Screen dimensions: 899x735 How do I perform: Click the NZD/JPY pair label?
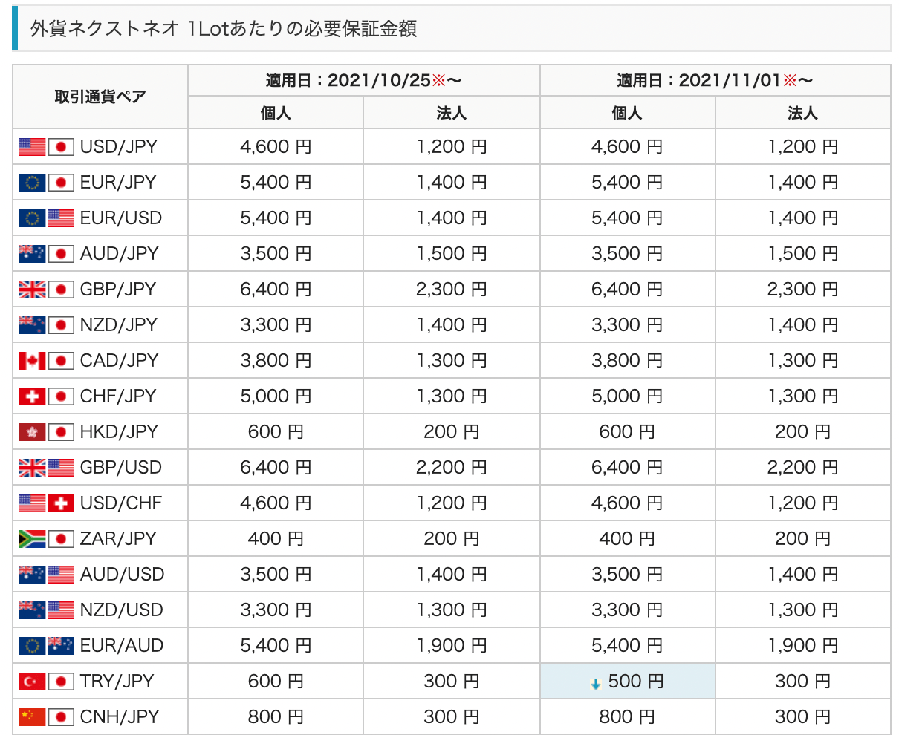[119, 325]
